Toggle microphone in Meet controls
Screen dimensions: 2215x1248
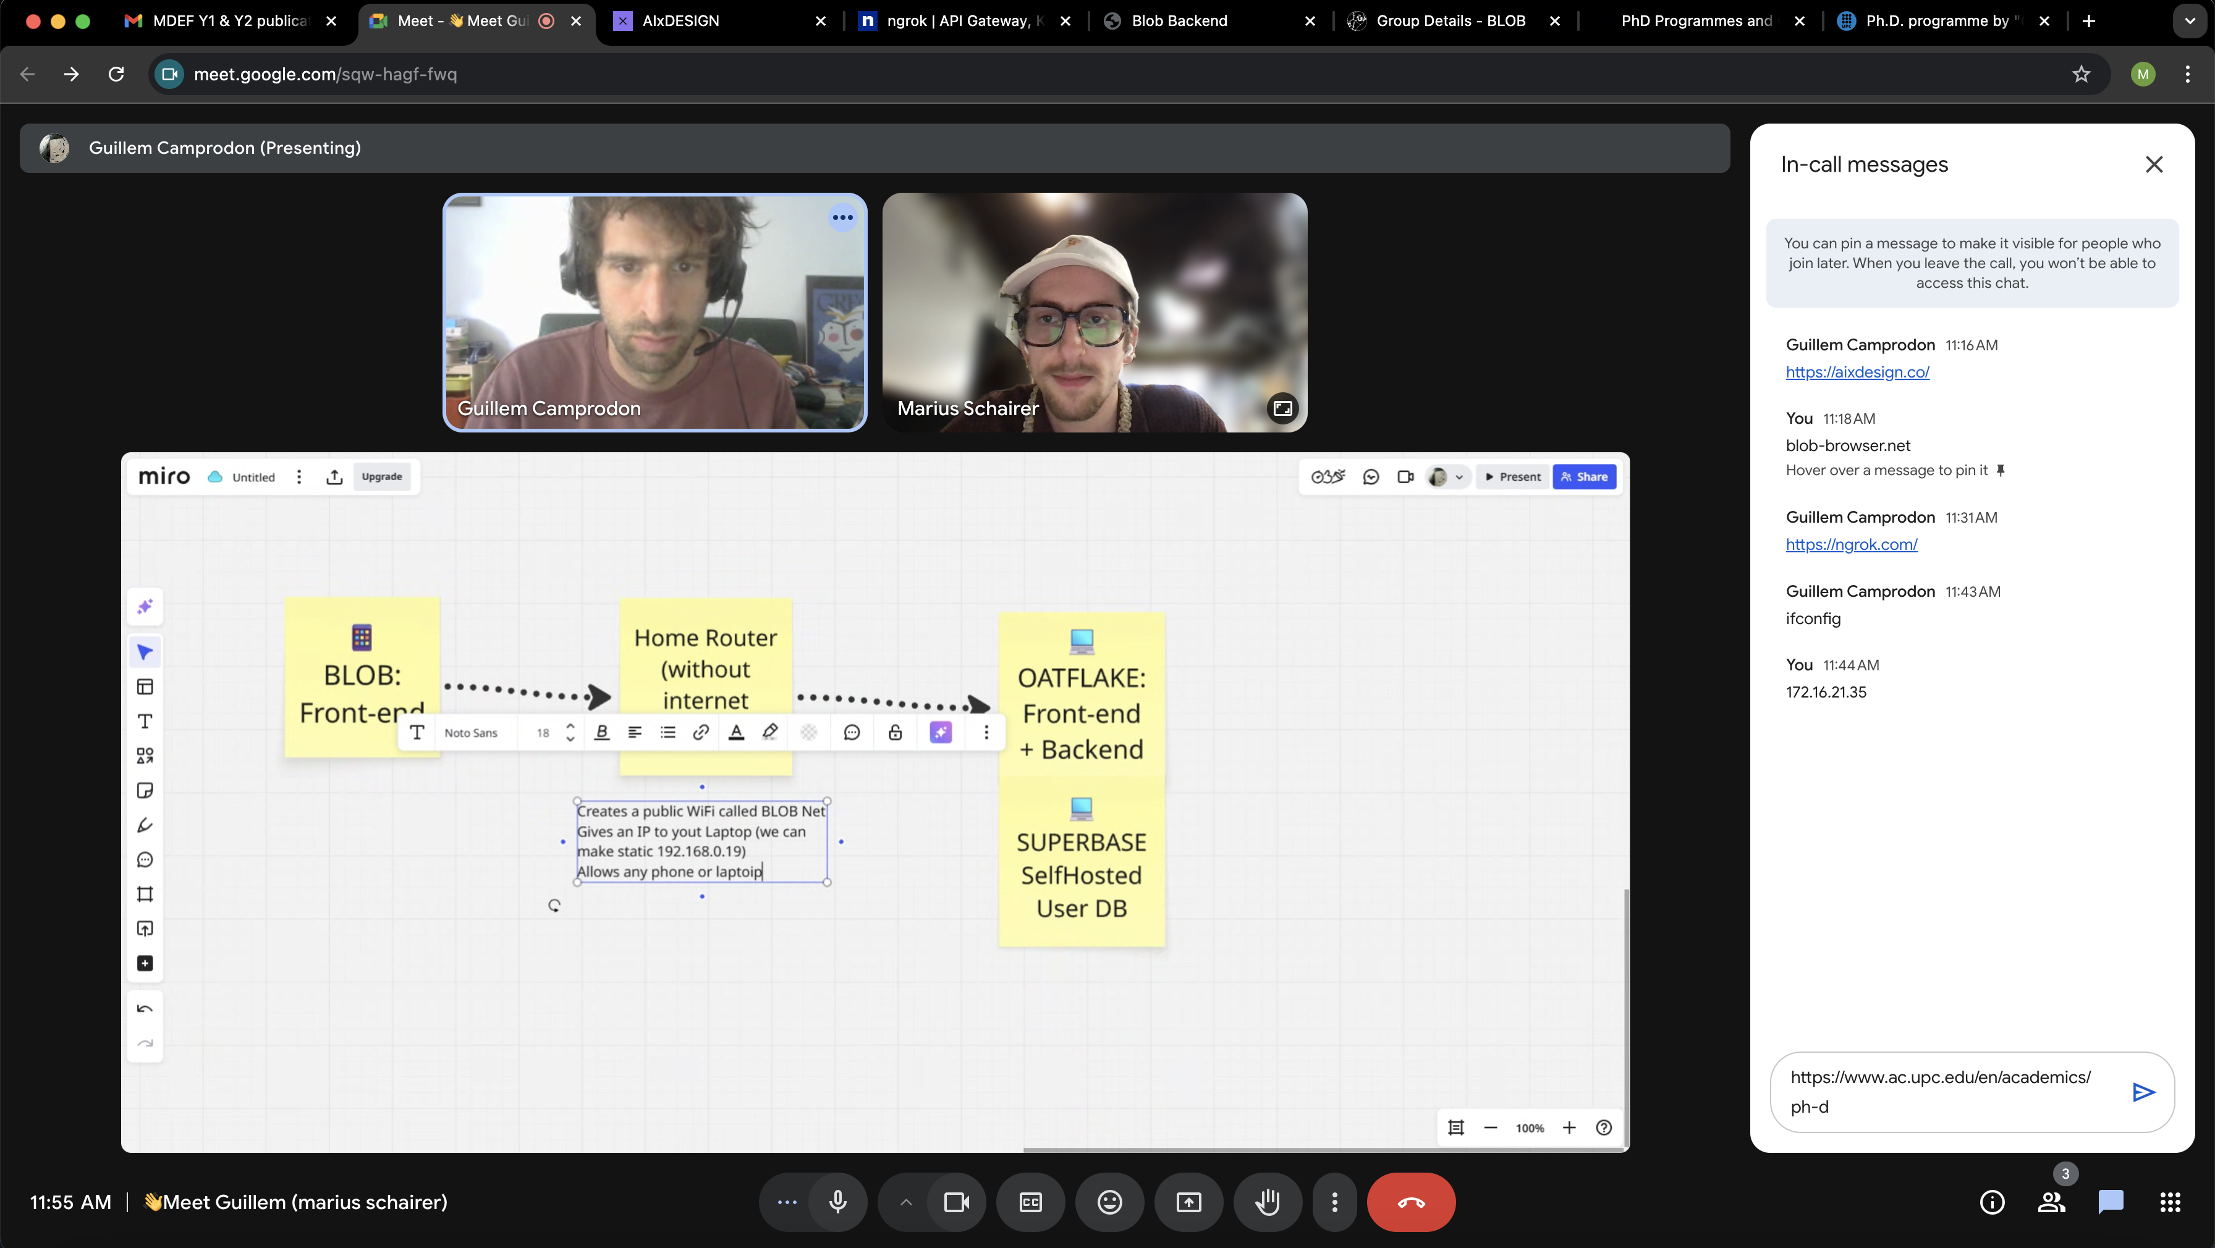click(x=837, y=1202)
